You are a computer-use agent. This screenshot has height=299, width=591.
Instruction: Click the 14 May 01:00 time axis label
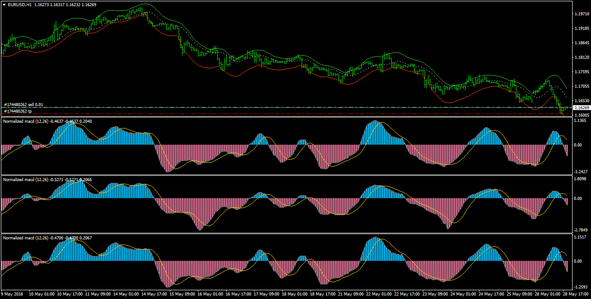pyautogui.click(x=126, y=294)
